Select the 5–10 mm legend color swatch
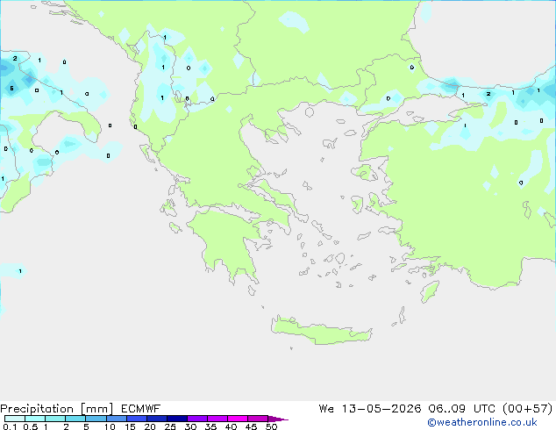The height and width of the screenshot is (430, 556). coord(96,419)
